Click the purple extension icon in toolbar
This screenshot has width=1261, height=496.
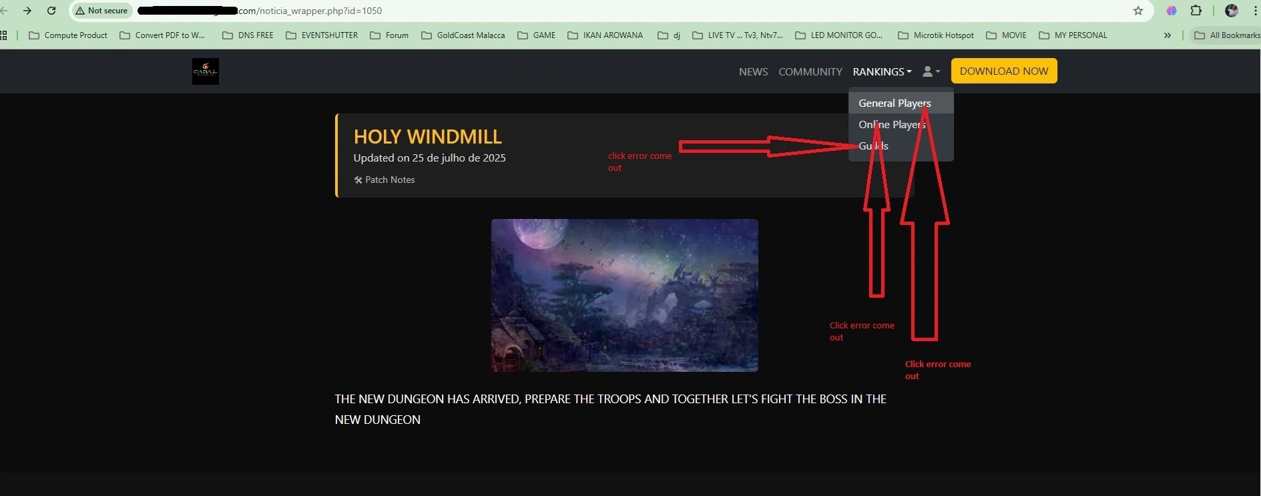pyautogui.click(x=1172, y=11)
